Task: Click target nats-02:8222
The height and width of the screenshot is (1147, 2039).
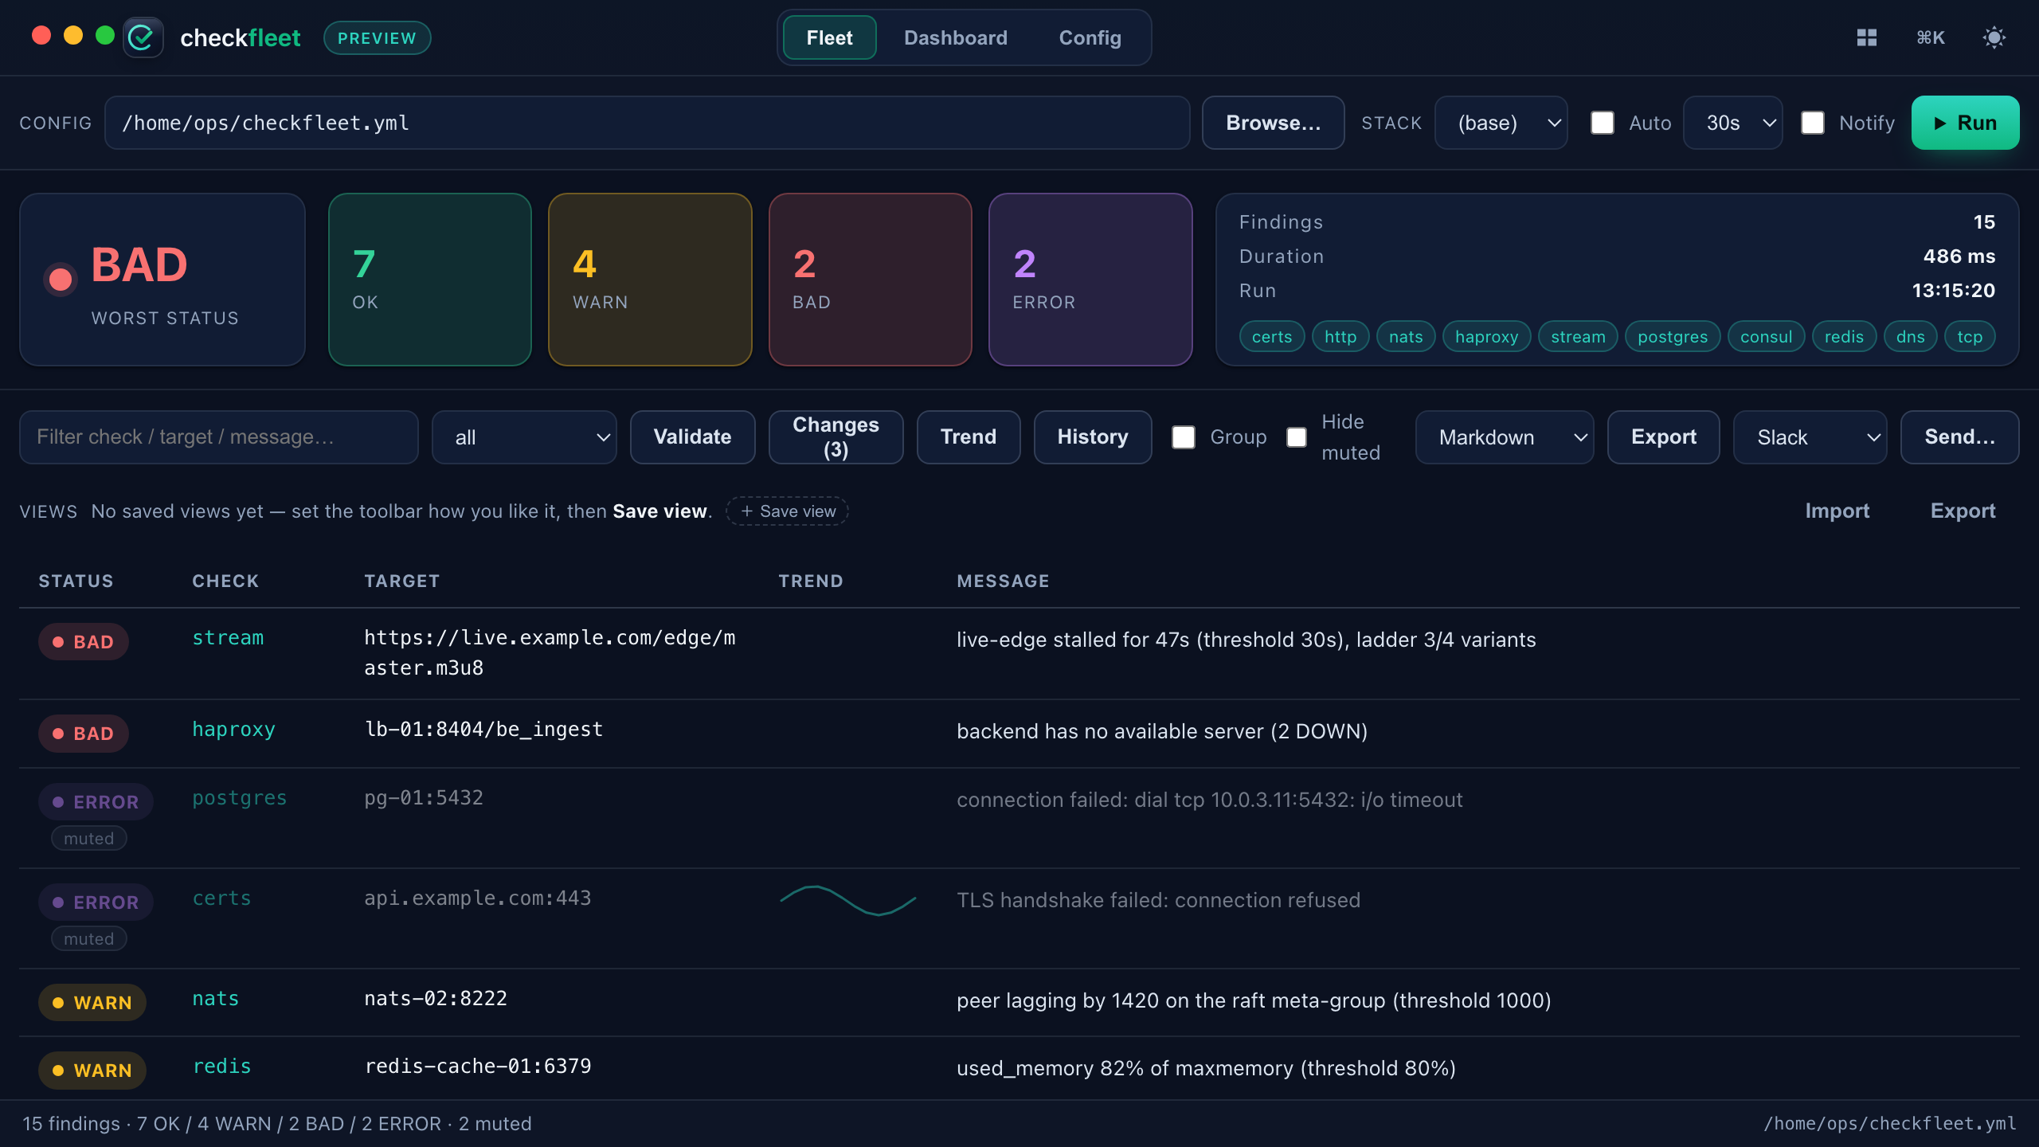Action: tap(436, 998)
